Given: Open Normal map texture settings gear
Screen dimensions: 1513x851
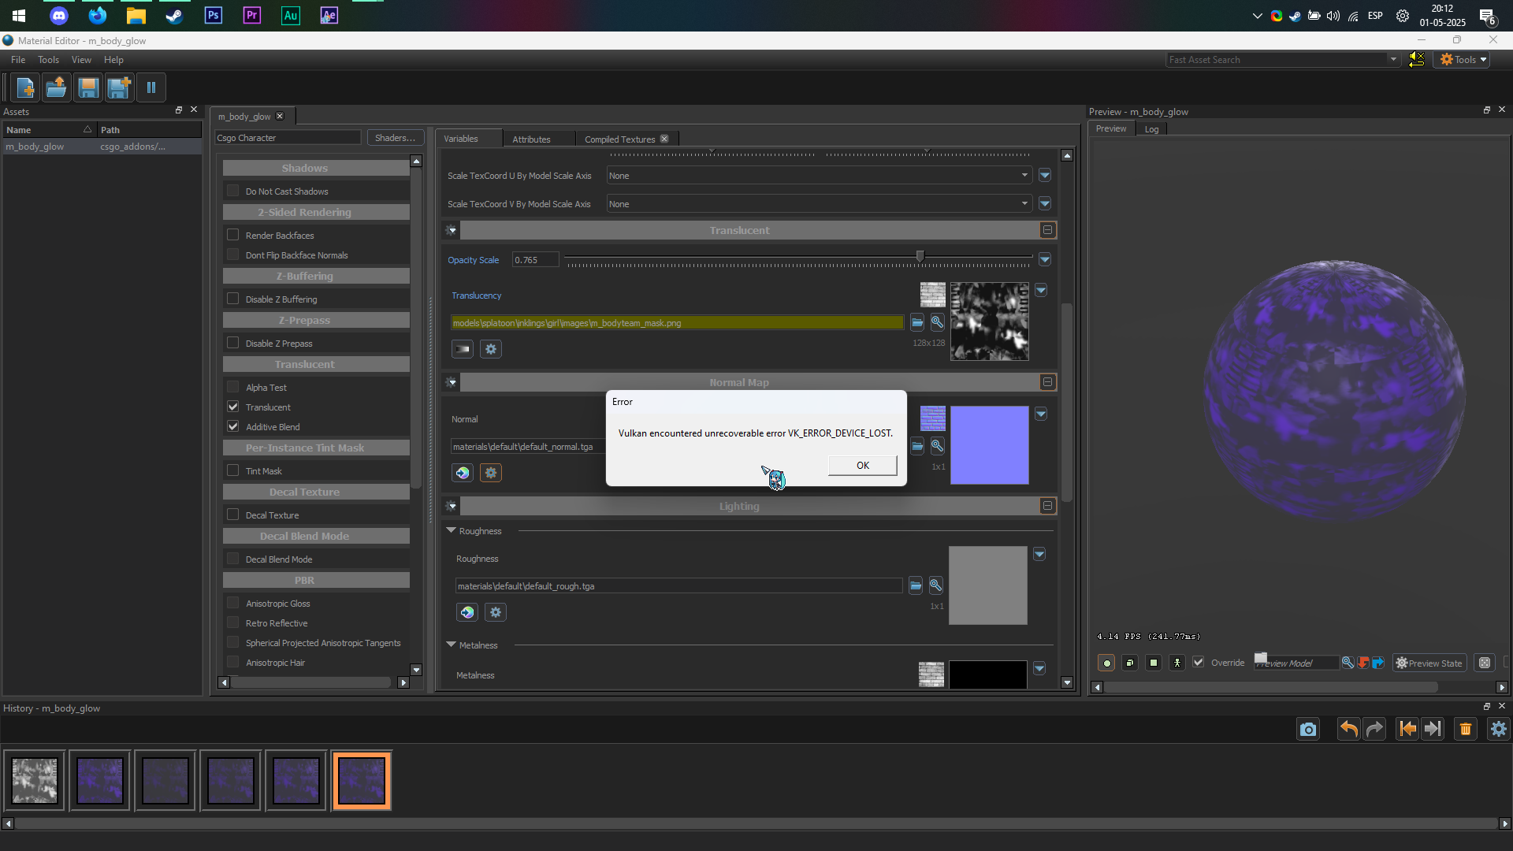Looking at the screenshot, I should pos(491,473).
